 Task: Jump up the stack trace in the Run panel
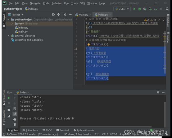[x=15, y=98]
